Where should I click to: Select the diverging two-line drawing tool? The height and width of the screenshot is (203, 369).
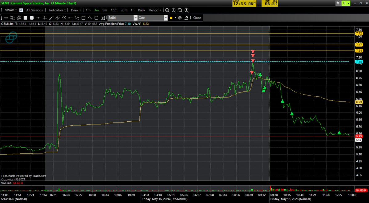[77, 18]
